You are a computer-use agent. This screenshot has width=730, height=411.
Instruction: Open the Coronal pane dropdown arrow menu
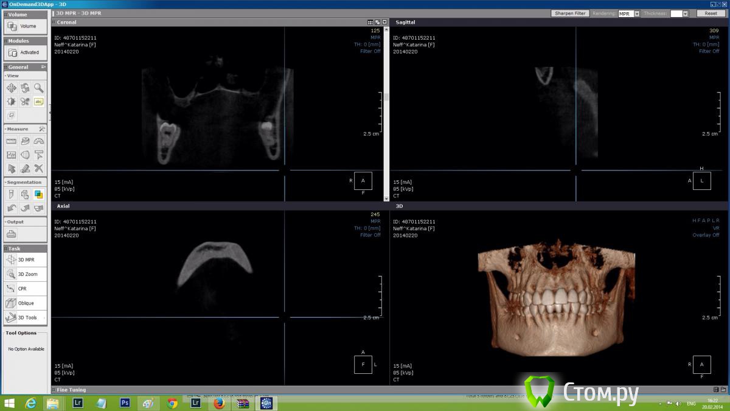point(384,23)
